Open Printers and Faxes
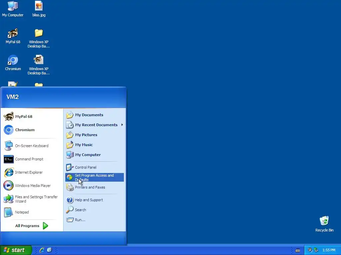This screenshot has height=255, width=341. point(95,187)
